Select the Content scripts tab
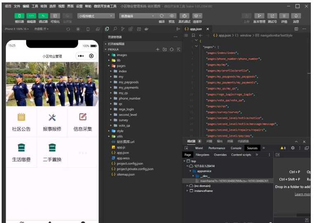The width and height of the screenshot is (315, 223). pyautogui.click(x=241, y=155)
